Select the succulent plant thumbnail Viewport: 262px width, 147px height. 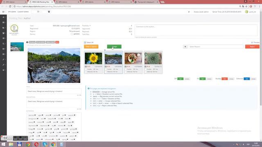point(153,58)
